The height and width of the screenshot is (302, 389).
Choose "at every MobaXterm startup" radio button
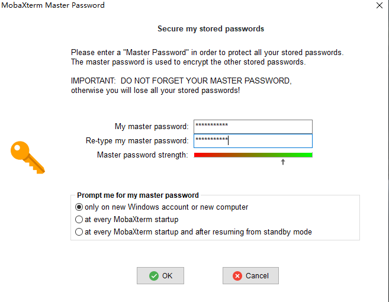(79, 220)
